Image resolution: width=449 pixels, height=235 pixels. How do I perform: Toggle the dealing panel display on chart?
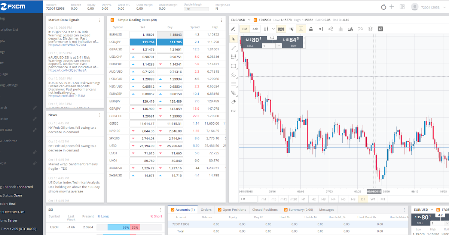[281, 29]
